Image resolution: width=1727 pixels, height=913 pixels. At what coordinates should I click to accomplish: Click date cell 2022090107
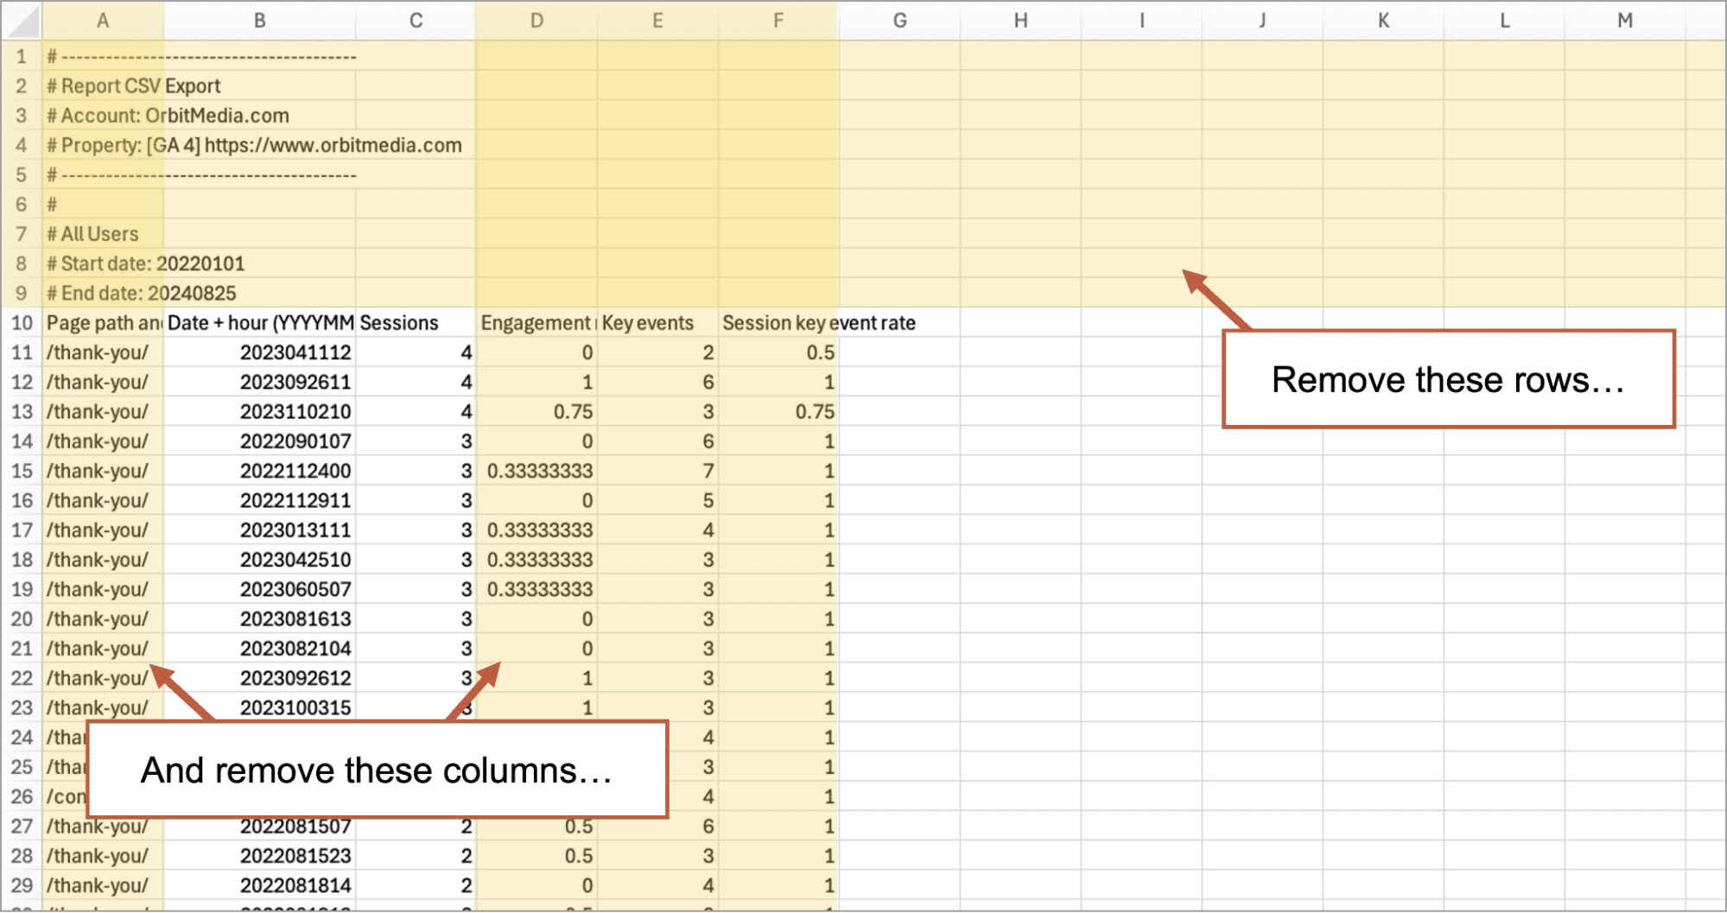pyautogui.click(x=259, y=441)
